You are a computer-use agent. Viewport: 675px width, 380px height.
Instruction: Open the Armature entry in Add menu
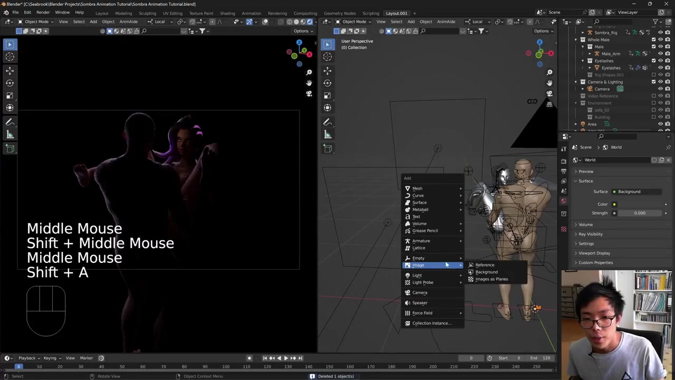[x=421, y=241]
